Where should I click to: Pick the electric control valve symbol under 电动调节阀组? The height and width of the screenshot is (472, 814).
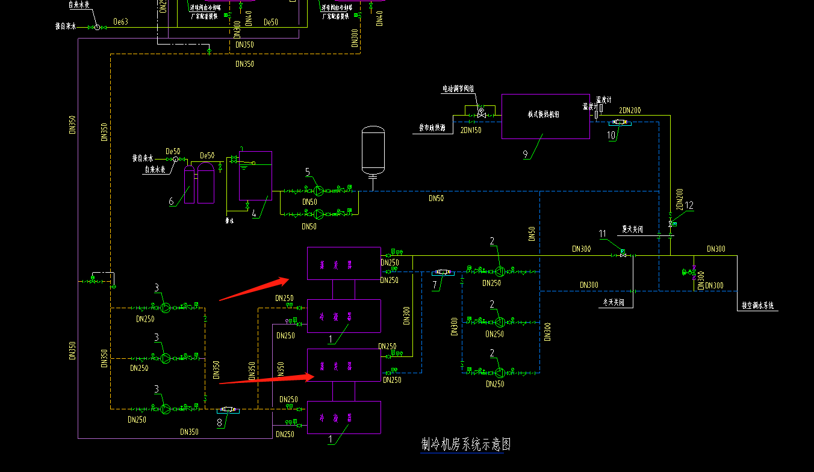point(480,113)
